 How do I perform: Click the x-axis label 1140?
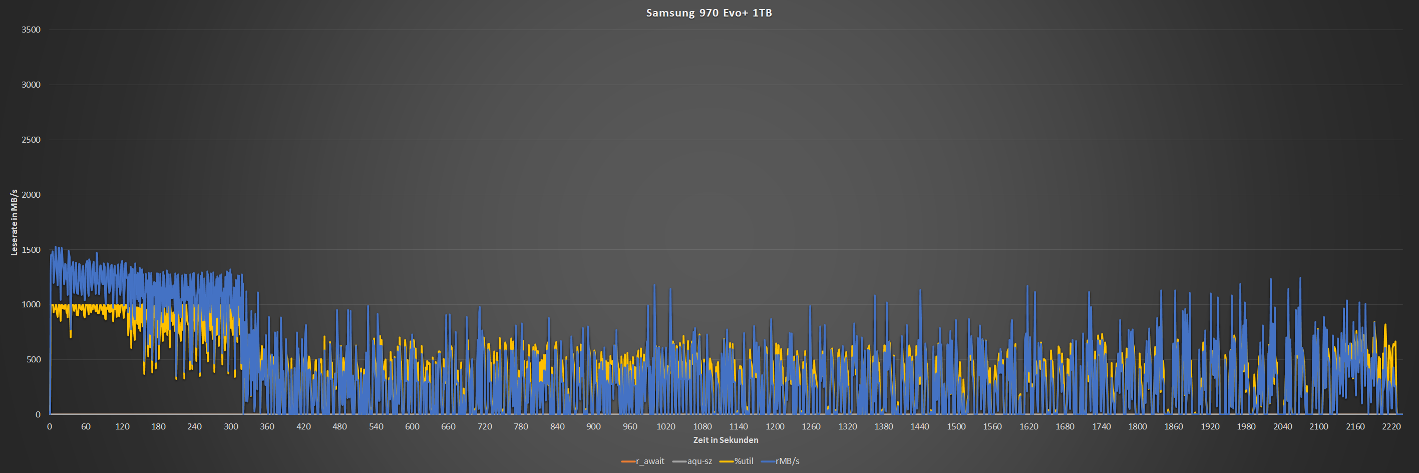pyautogui.click(x=739, y=427)
